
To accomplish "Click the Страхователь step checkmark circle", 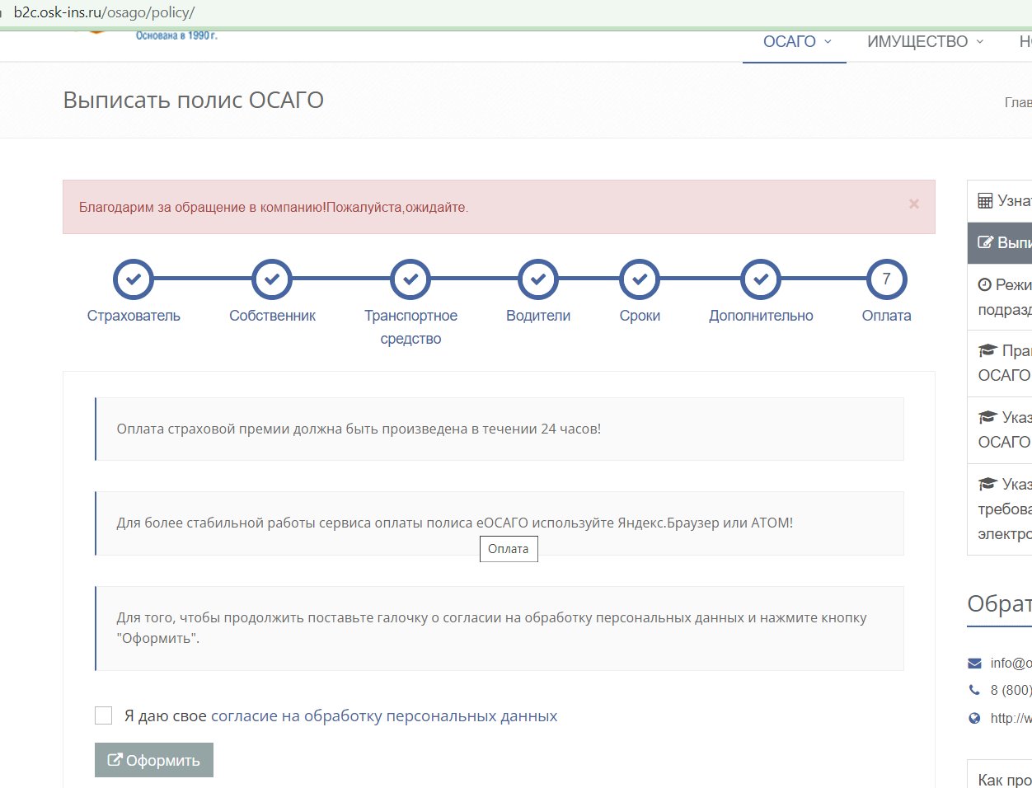I will pyautogui.click(x=134, y=279).
